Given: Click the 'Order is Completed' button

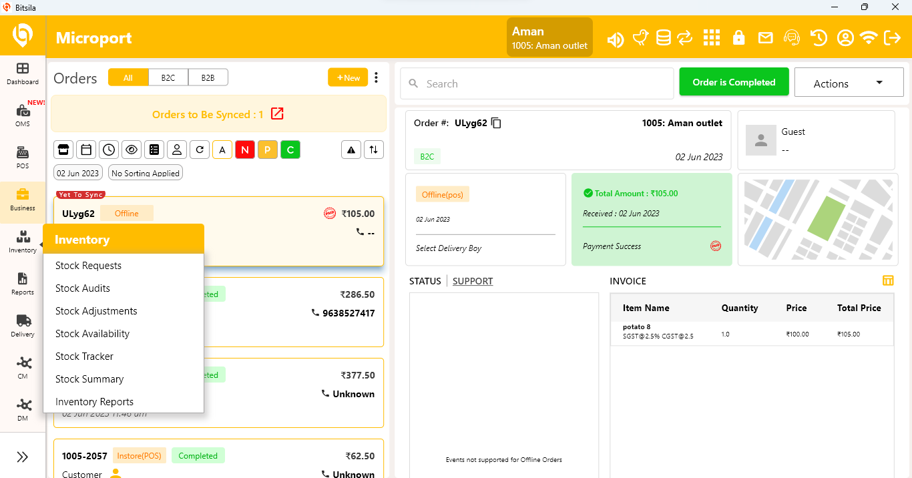Looking at the screenshot, I should click(x=734, y=82).
